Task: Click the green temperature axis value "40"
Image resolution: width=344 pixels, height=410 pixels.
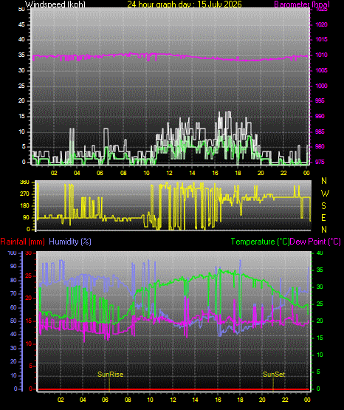Action: [x=320, y=253]
